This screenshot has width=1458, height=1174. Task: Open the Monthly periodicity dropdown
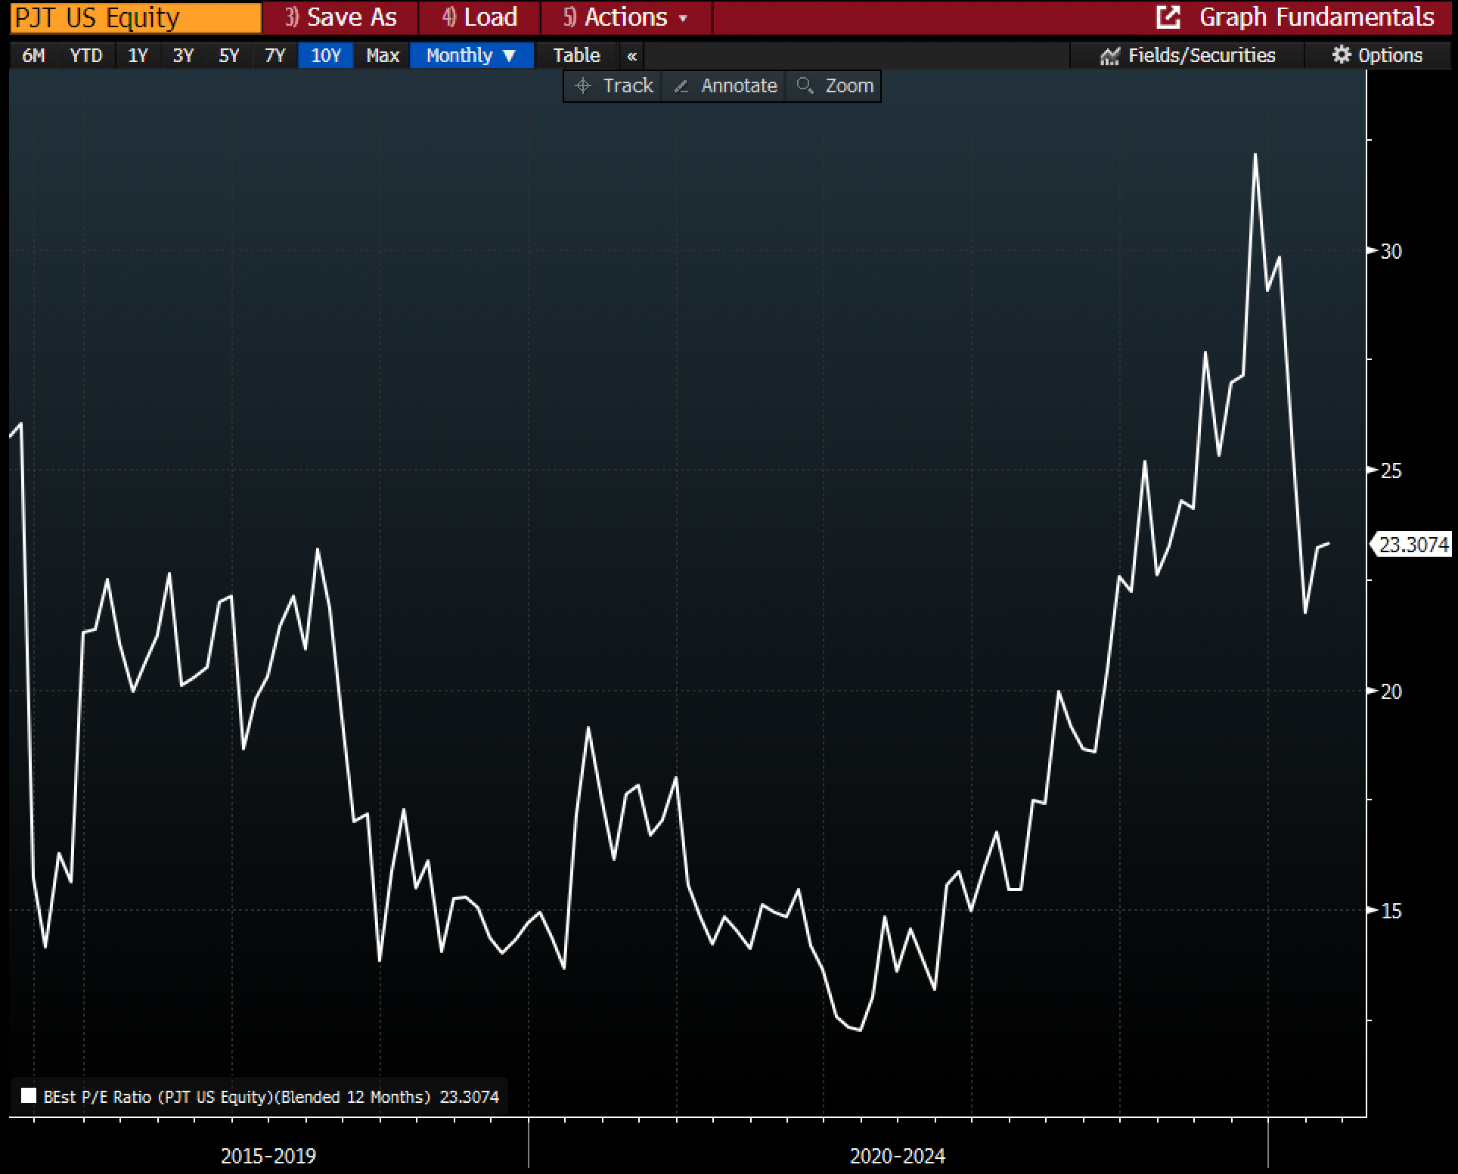(472, 56)
